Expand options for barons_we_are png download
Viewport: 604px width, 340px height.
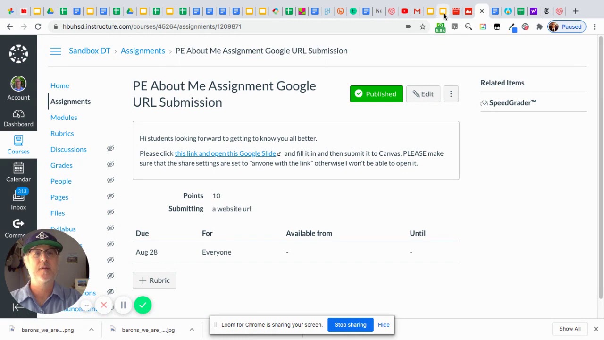point(92,330)
